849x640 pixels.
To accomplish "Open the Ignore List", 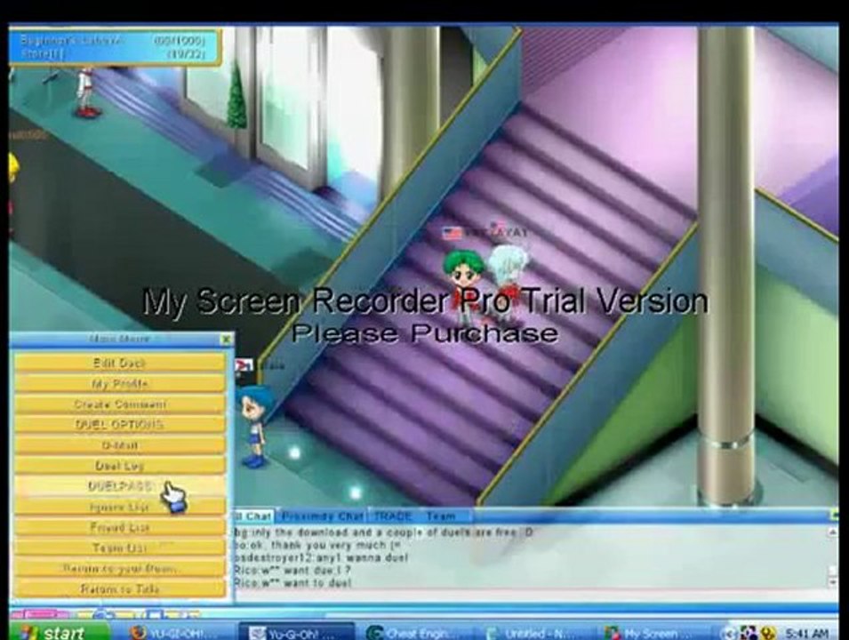I will (120, 507).
